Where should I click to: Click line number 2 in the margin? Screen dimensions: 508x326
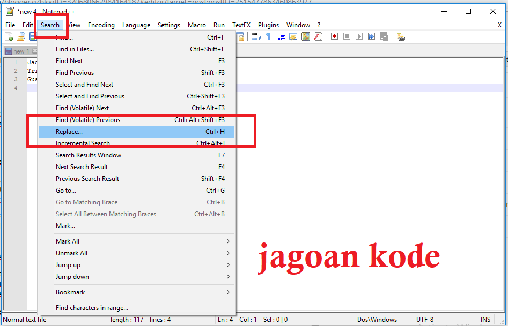click(x=16, y=71)
